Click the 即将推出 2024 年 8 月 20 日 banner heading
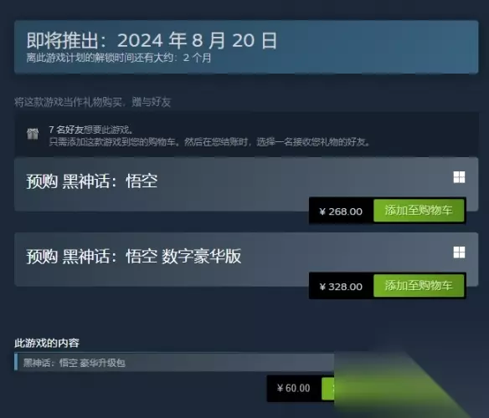The height and width of the screenshot is (418, 489). 152,40
